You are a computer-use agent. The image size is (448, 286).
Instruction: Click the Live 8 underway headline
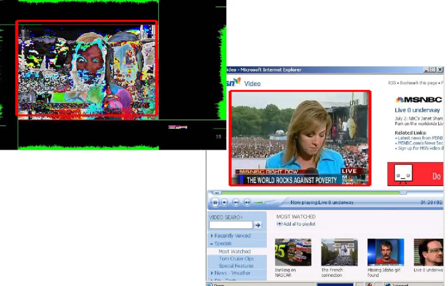(417, 110)
